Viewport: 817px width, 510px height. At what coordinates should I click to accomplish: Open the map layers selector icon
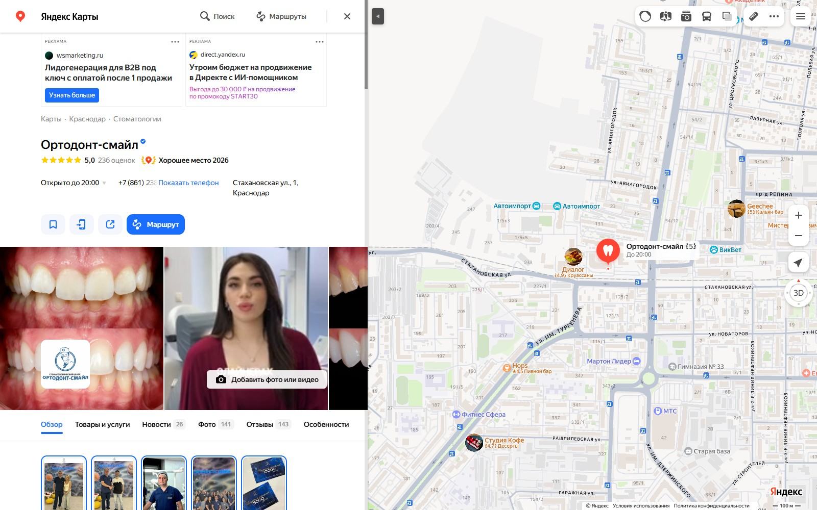click(x=727, y=16)
